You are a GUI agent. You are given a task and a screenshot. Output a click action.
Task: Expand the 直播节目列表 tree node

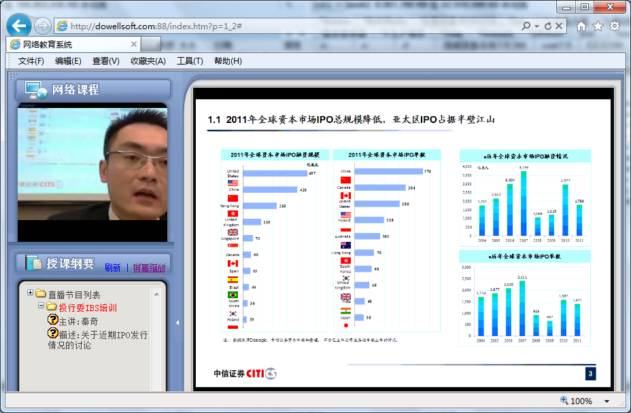pos(31,293)
